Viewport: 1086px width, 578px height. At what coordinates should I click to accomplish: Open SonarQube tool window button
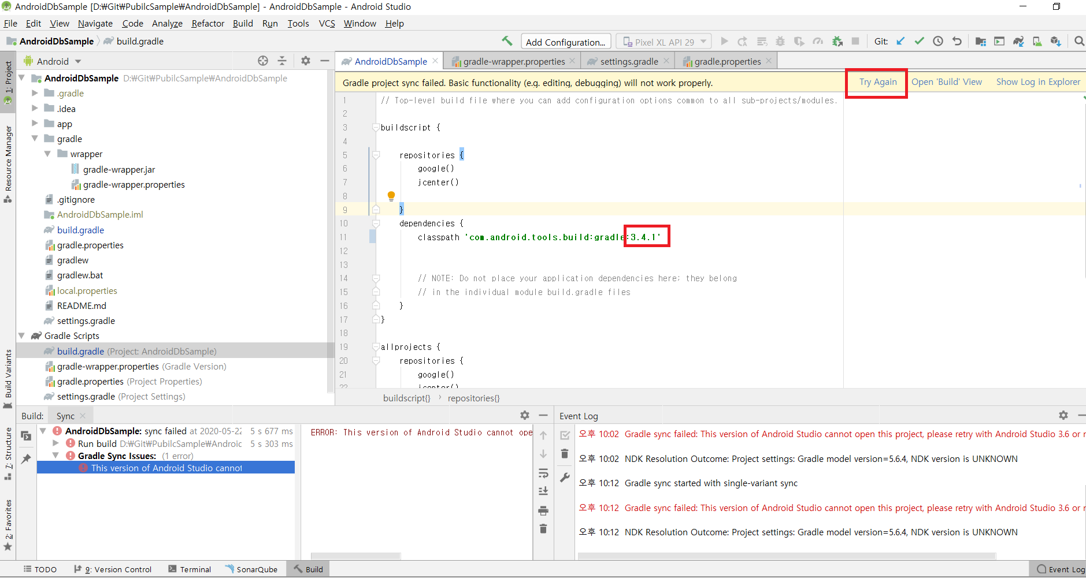coord(251,569)
